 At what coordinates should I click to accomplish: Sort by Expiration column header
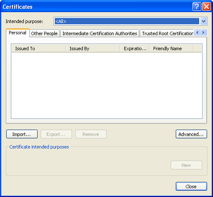point(135,49)
